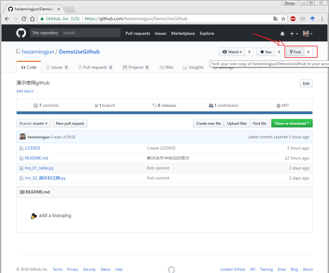The width and height of the screenshot is (329, 273).
Task: View the 1 branch list
Action: pos(105,105)
